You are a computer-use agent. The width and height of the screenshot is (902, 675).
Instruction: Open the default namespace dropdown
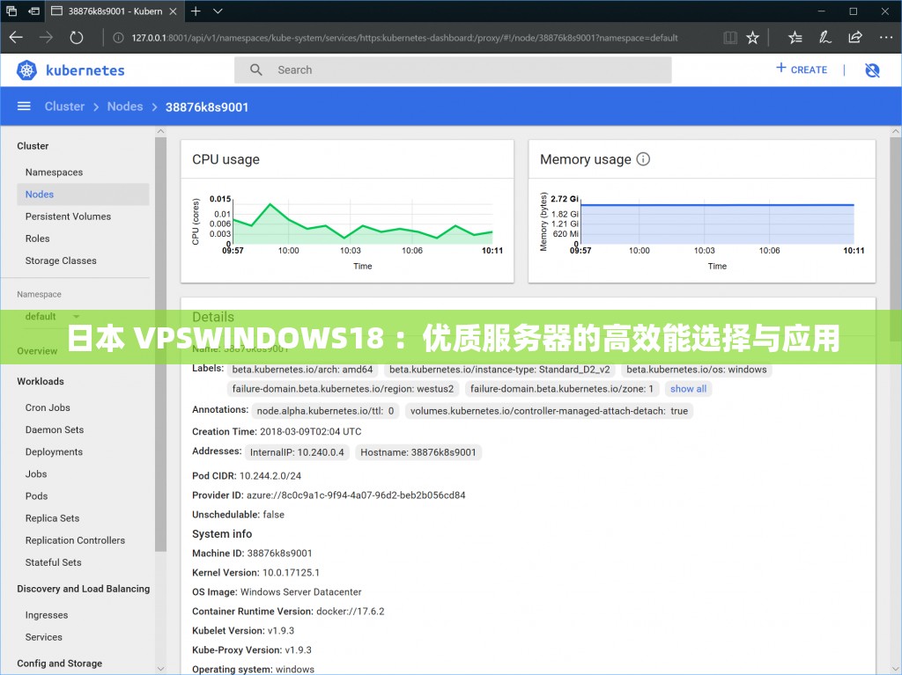52,316
